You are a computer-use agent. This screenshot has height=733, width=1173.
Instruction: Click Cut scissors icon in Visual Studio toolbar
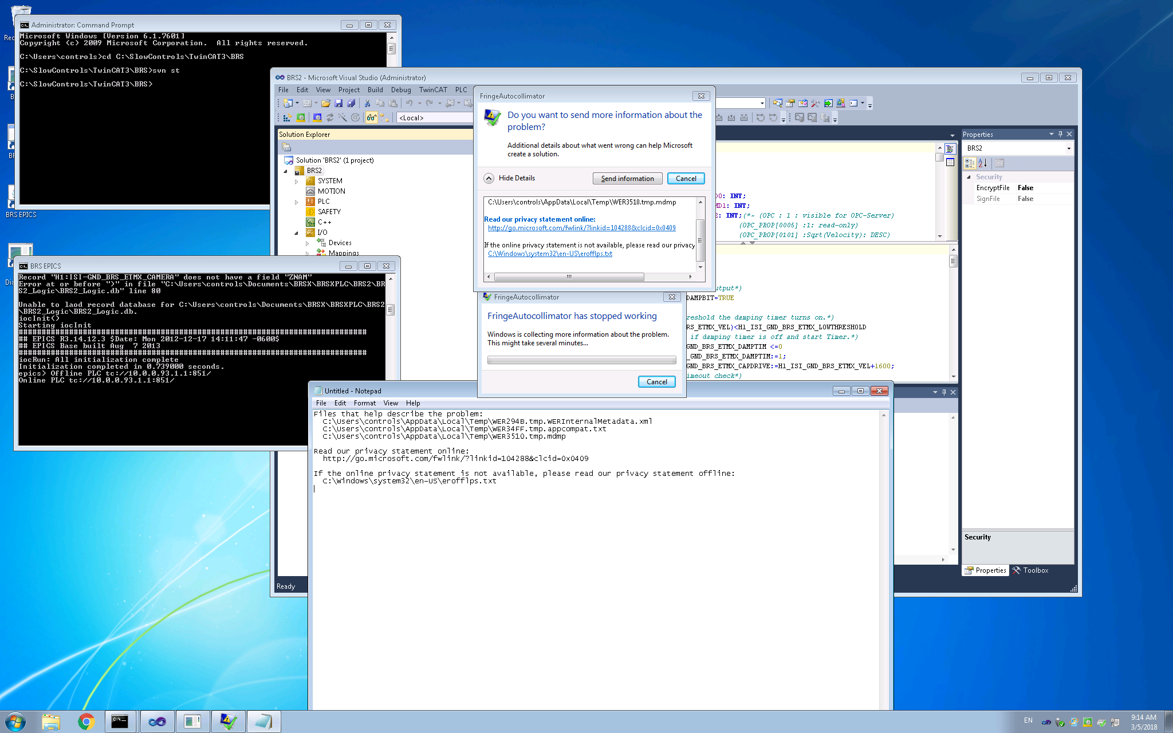point(367,103)
